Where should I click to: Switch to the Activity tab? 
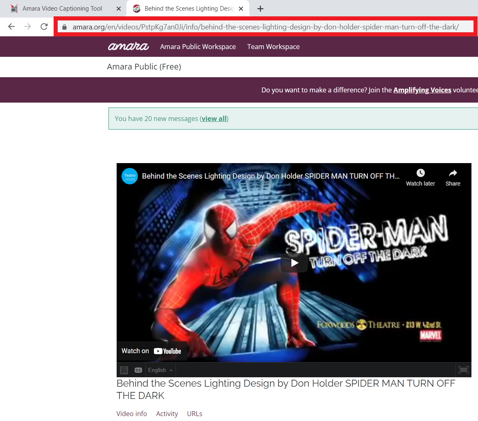click(167, 414)
